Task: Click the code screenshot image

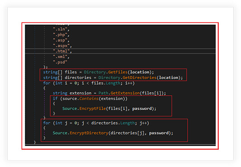Action: [x=120, y=86]
